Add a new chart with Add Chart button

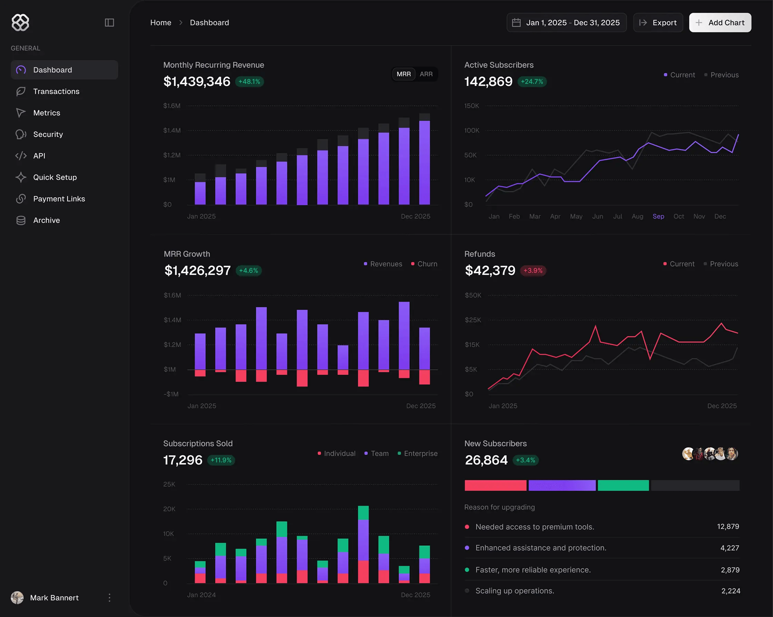coord(720,22)
